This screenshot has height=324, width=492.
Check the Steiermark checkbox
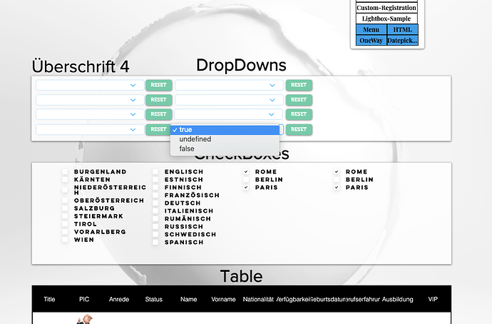[x=65, y=216]
